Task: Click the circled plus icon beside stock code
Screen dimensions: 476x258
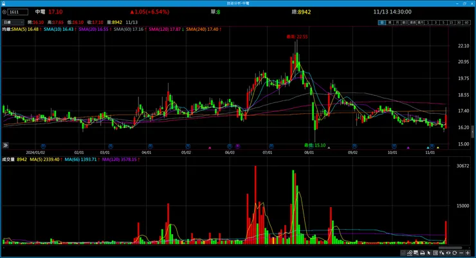Action: [5, 12]
